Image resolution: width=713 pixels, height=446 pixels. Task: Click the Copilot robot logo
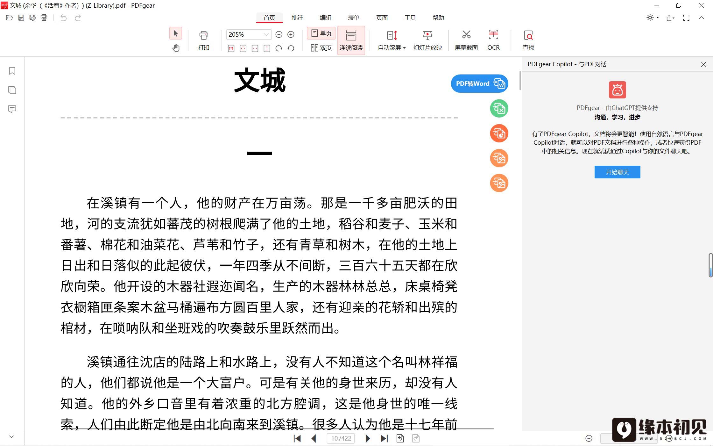click(x=617, y=90)
